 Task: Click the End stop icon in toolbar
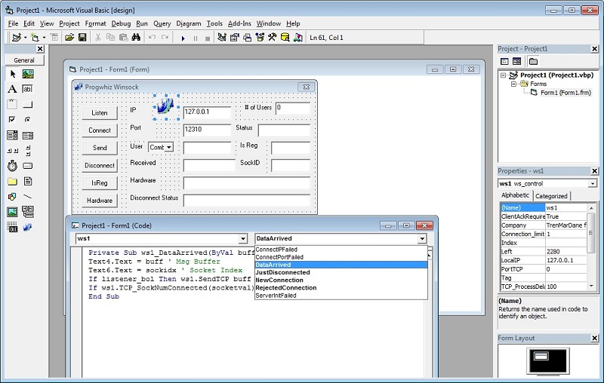tap(208, 38)
